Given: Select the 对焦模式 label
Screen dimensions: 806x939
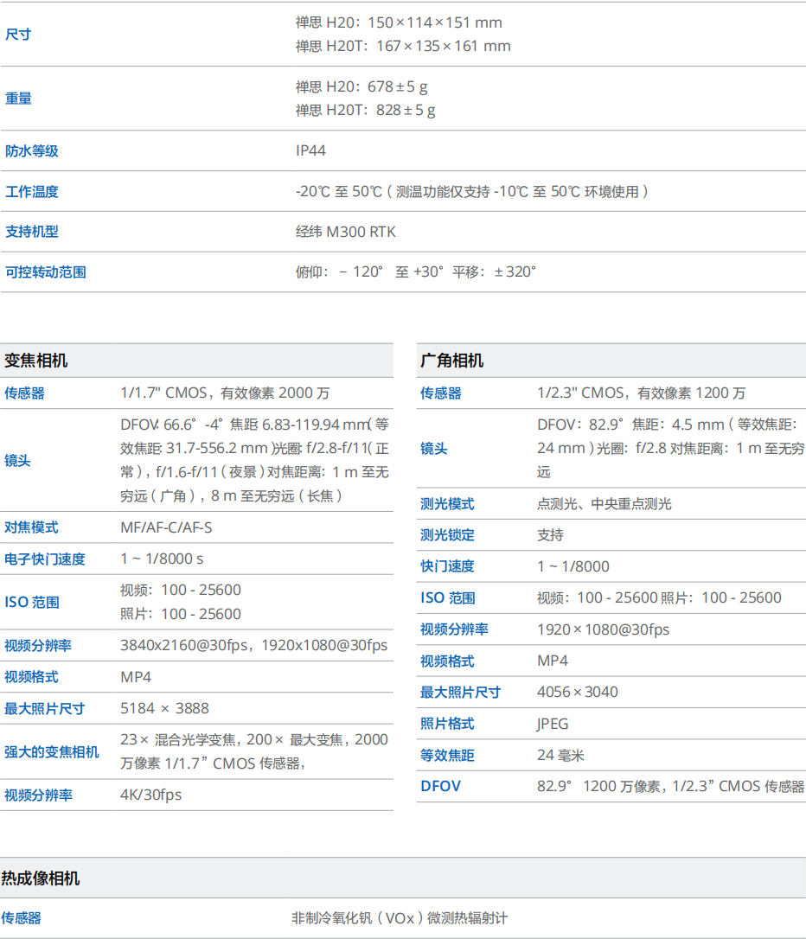Looking at the screenshot, I should tap(31, 527).
